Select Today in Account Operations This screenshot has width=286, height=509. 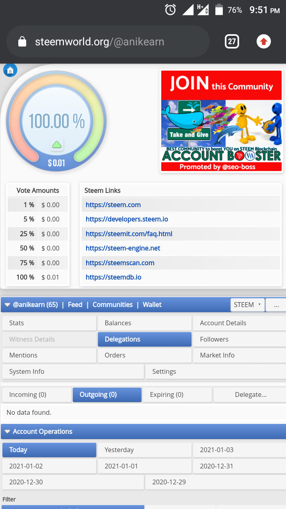pyautogui.click(x=49, y=450)
